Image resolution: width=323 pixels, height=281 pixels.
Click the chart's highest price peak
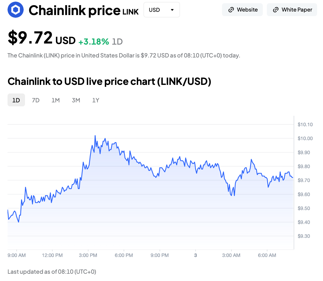tap(95, 136)
